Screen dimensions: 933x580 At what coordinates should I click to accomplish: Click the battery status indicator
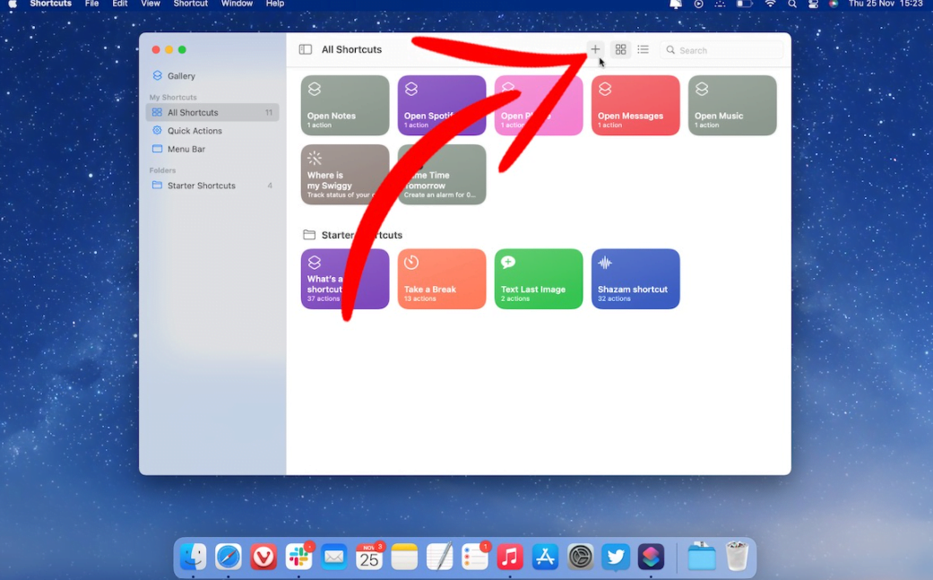coord(744,4)
